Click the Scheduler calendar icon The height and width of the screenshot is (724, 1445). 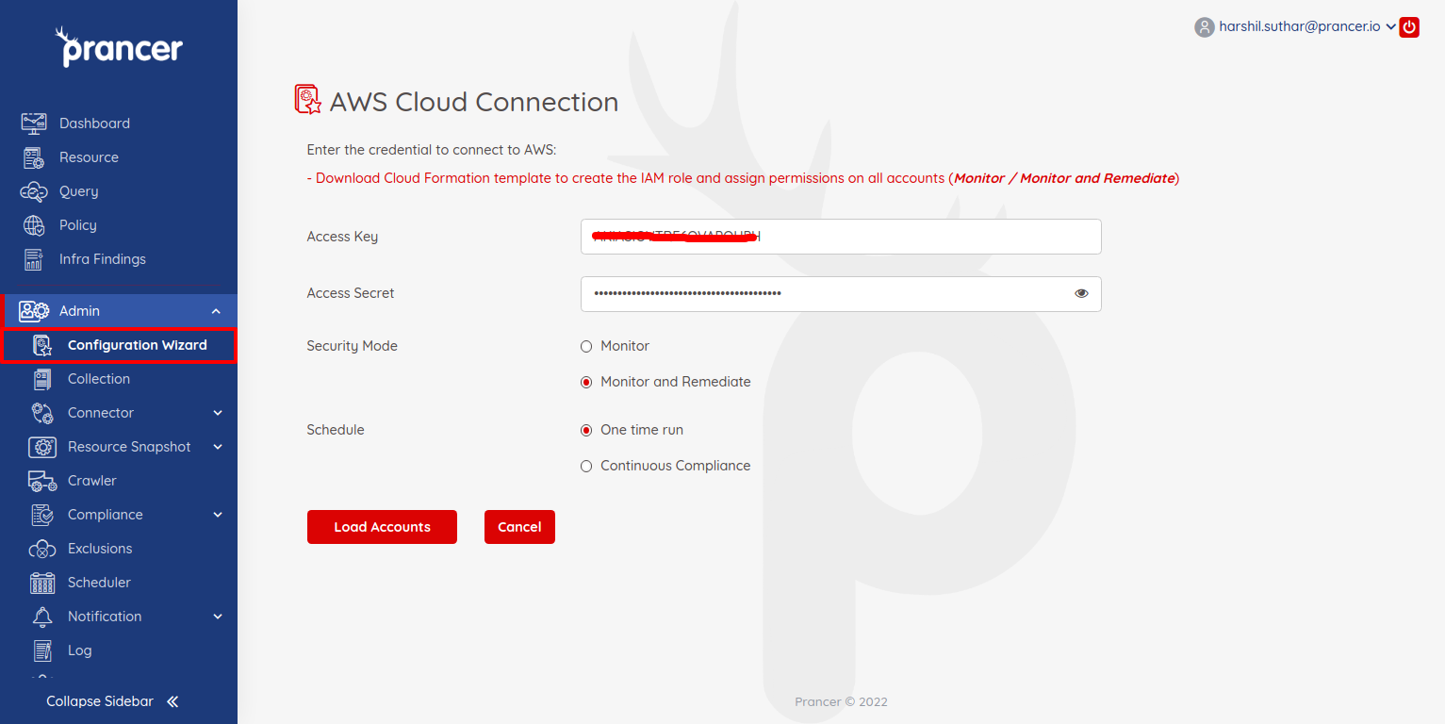pos(42,583)
